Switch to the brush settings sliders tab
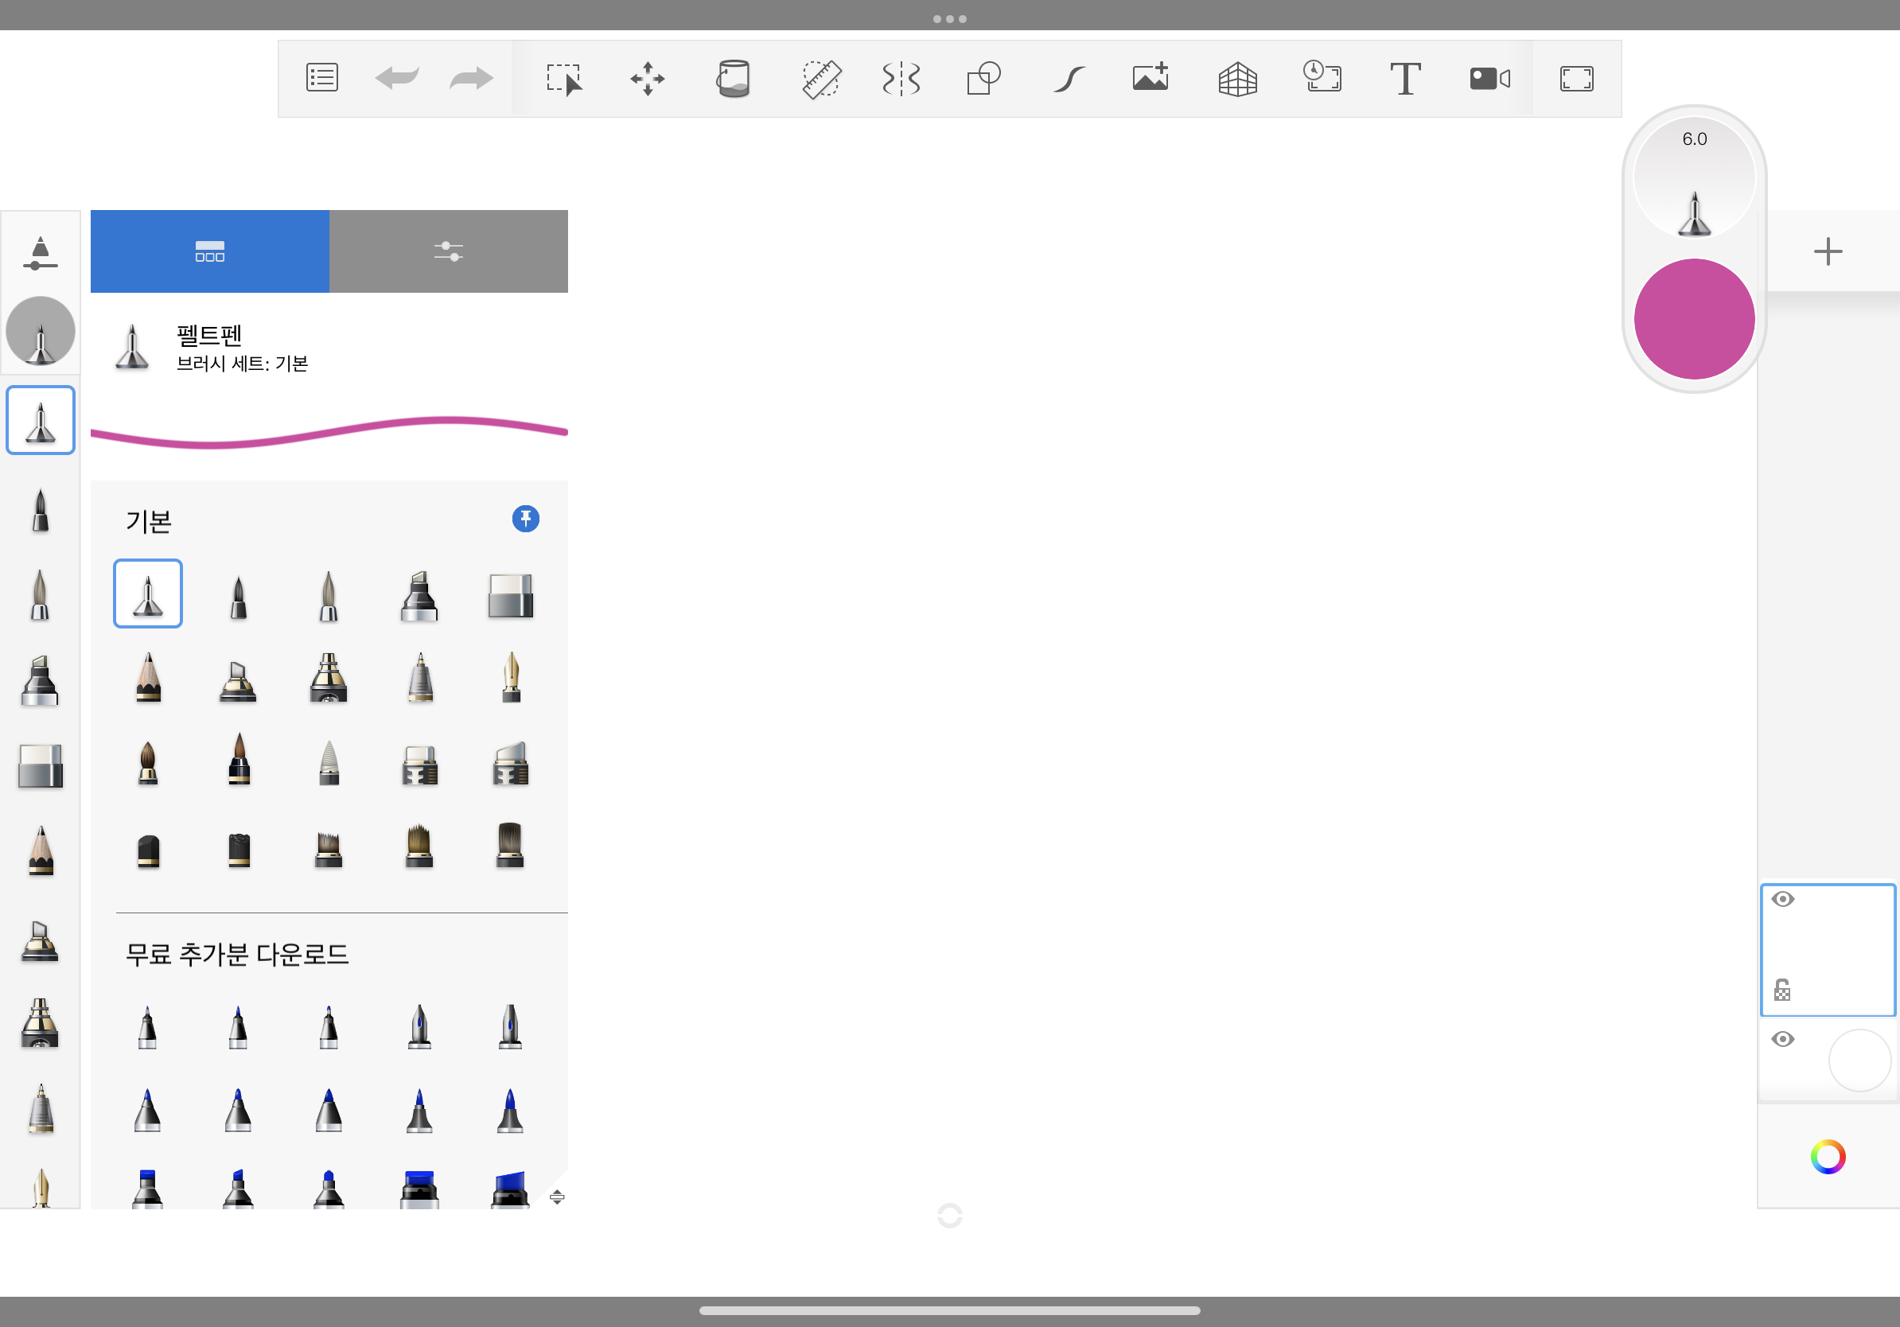The height and width of the screenshot is (1327, 1900). coord(449,251)
